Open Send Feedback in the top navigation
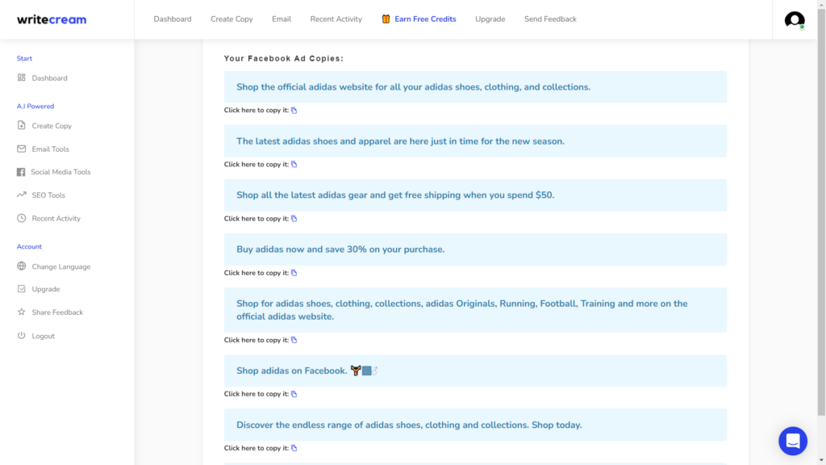Image resolution: width=826 pixels, height=465 pixels. coord(550,19)
